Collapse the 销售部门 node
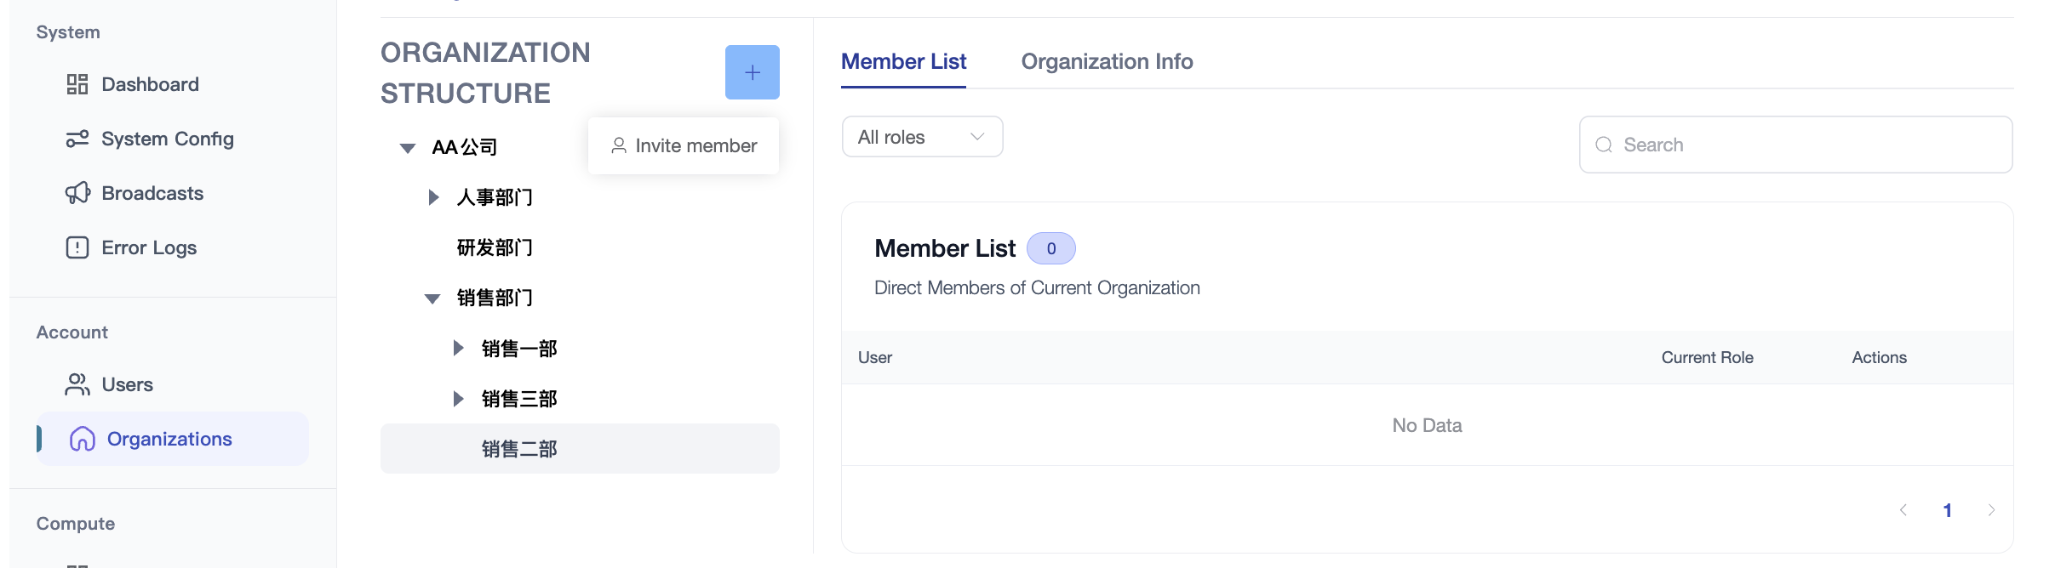 point(432,298)
